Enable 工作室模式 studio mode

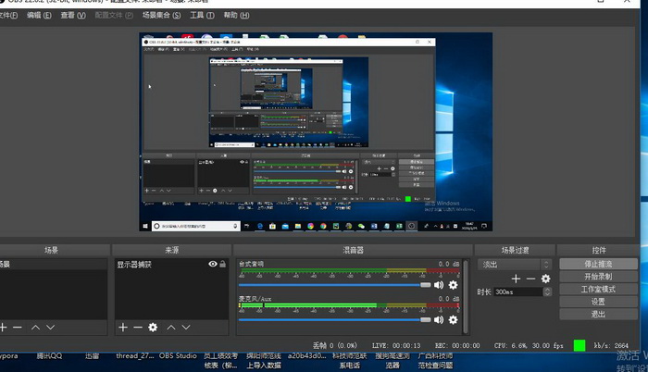598,289
